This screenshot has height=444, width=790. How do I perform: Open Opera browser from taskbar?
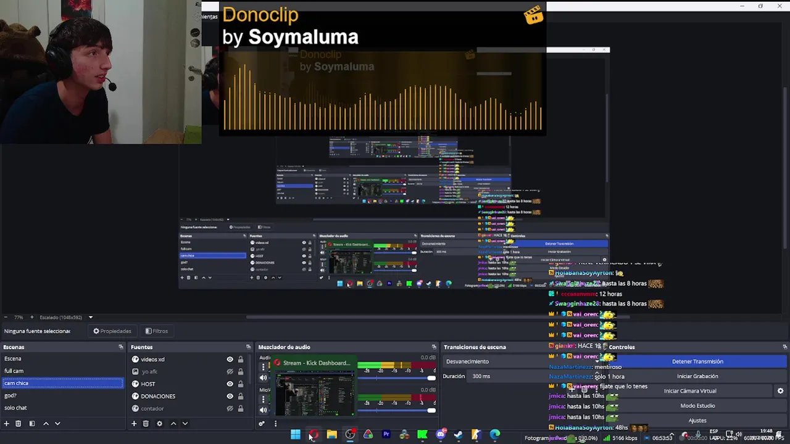(x=314, y=435)
